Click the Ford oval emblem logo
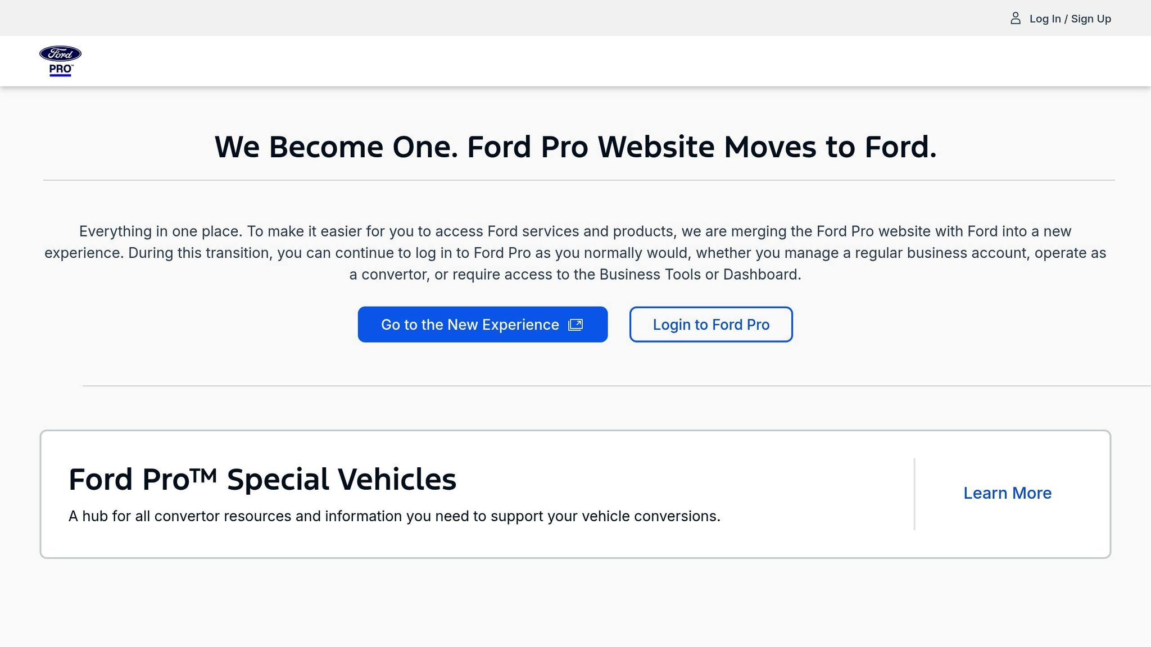 click(x=60, y=54)
